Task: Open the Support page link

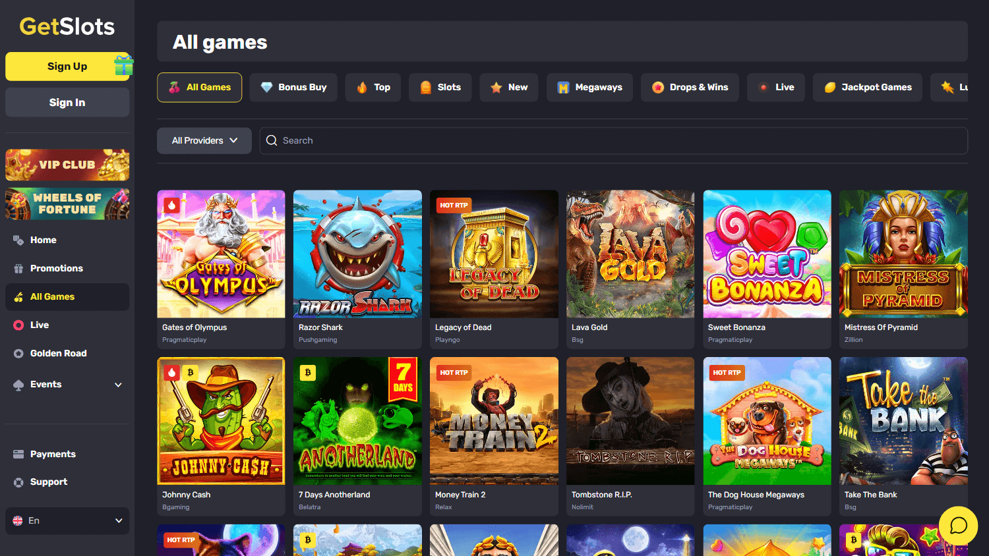Action: pos(67,482)
